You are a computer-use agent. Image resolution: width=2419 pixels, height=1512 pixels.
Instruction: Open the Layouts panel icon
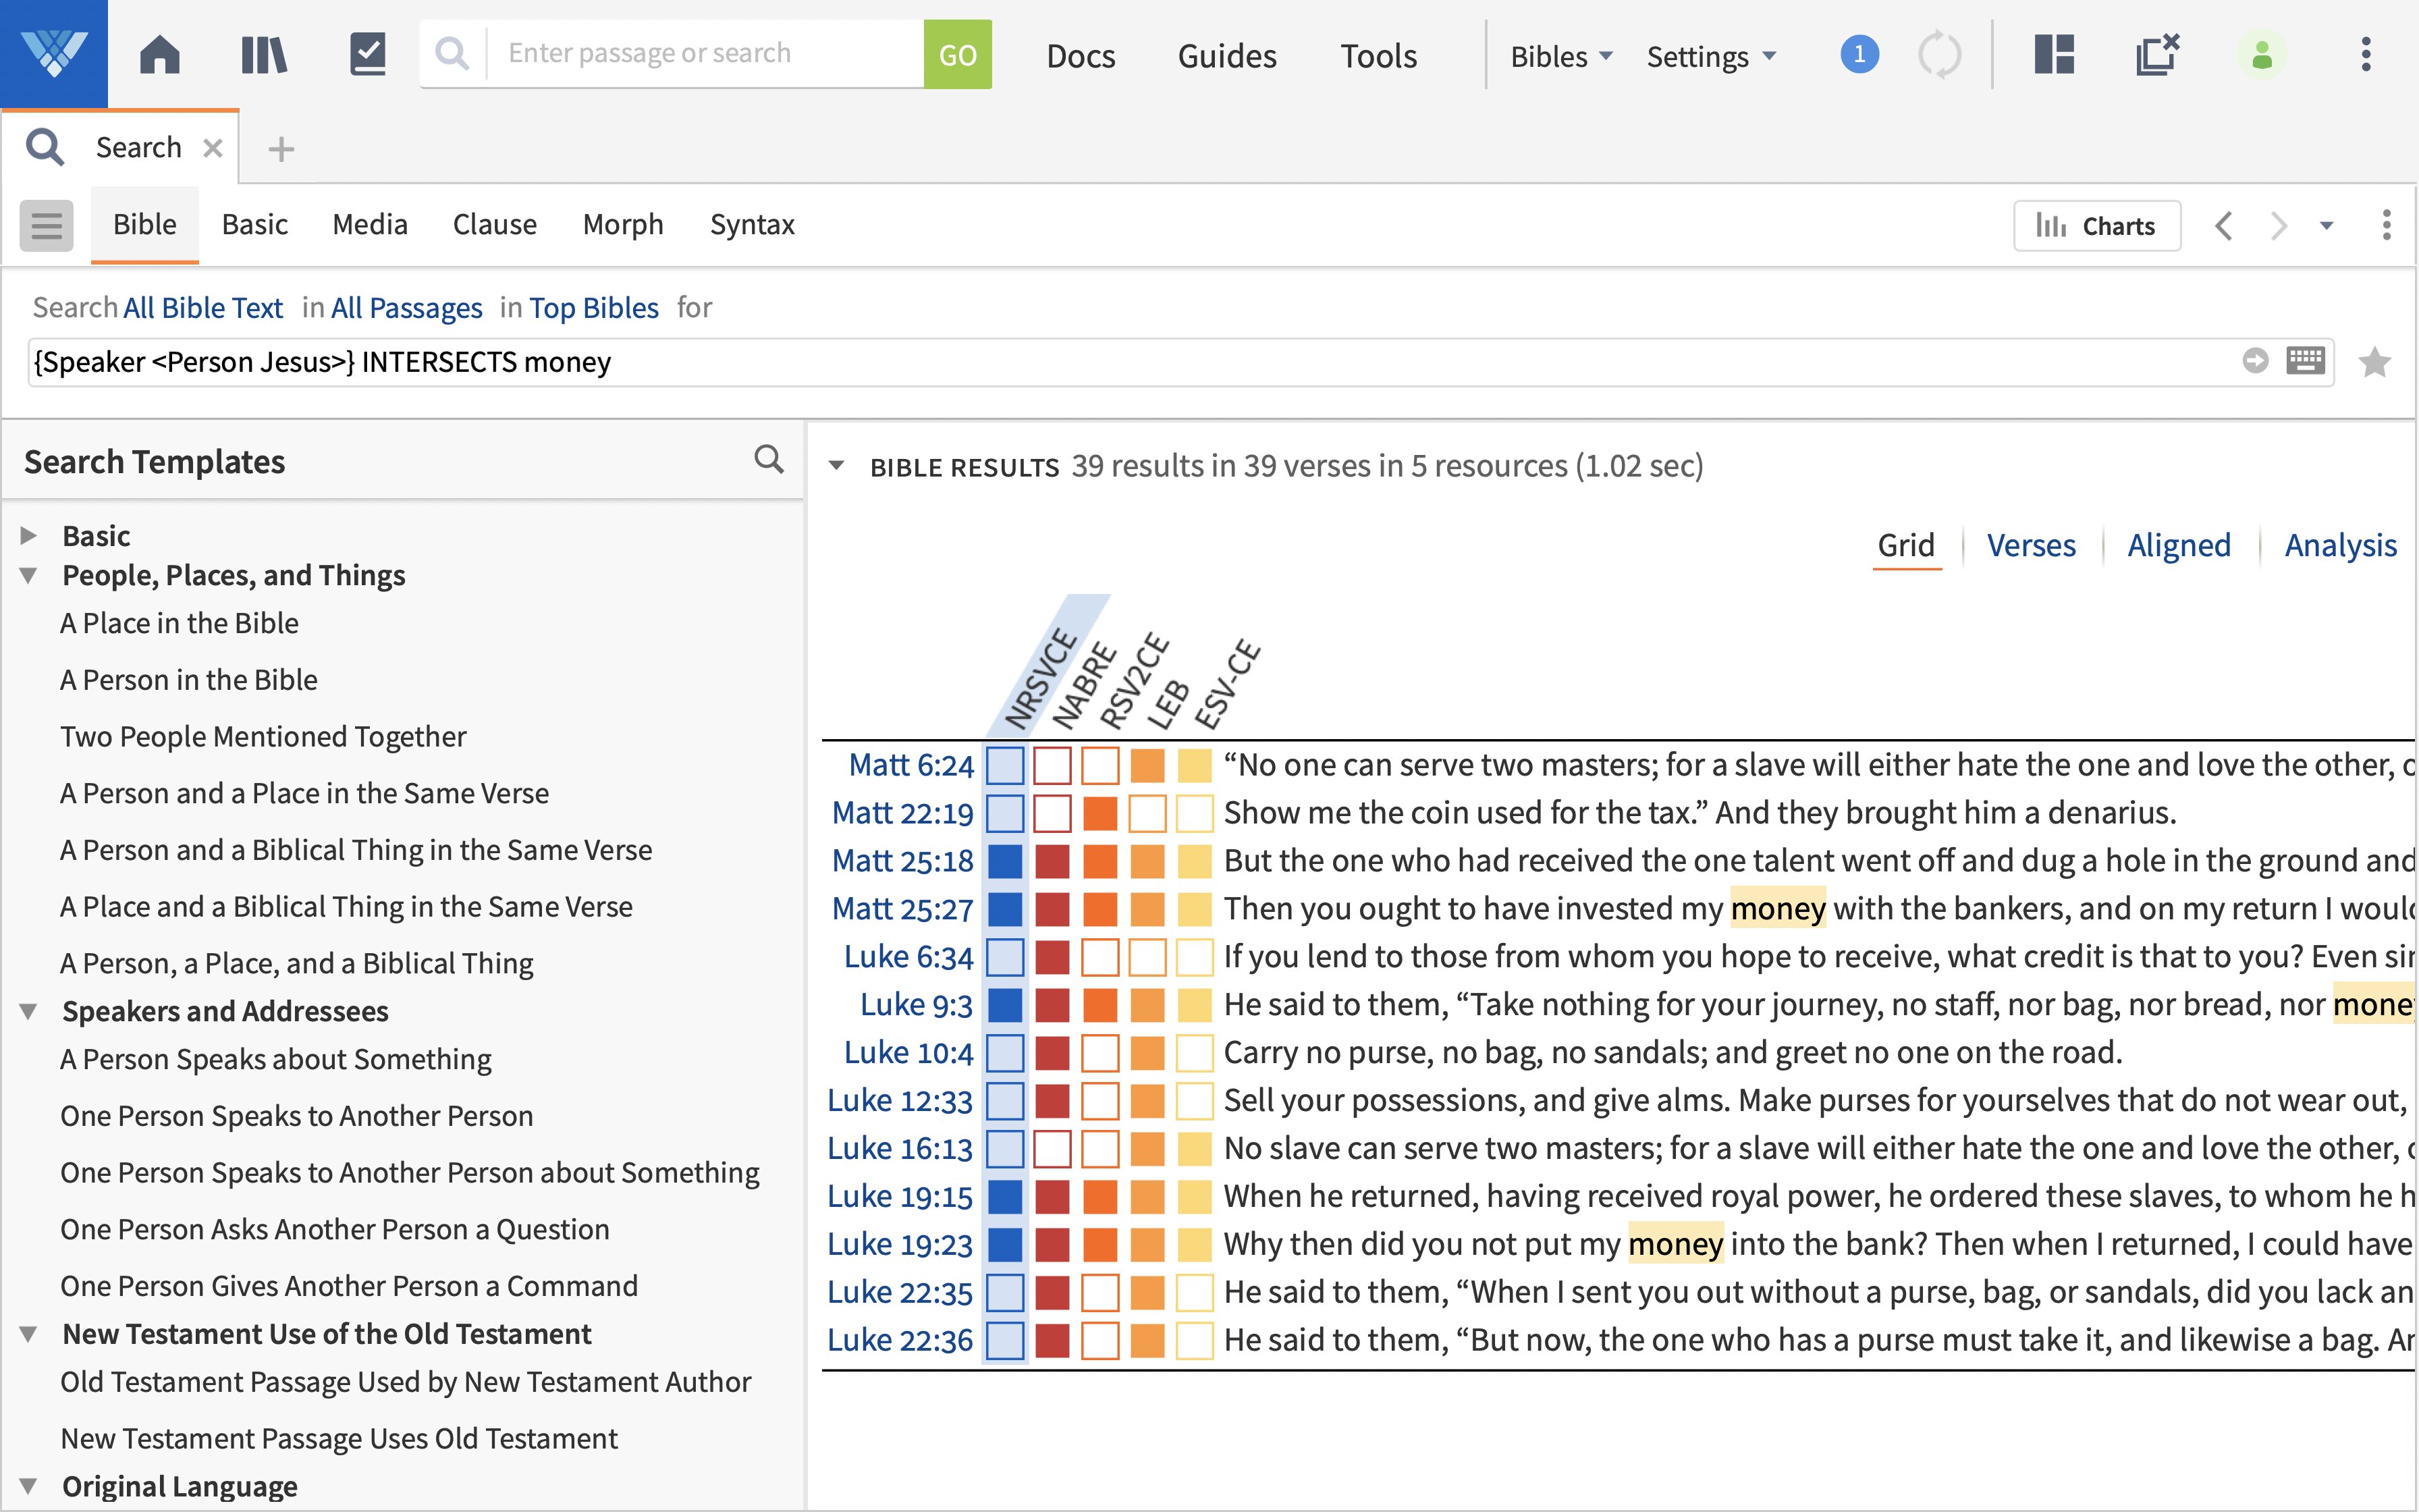tap(2055, 54)
